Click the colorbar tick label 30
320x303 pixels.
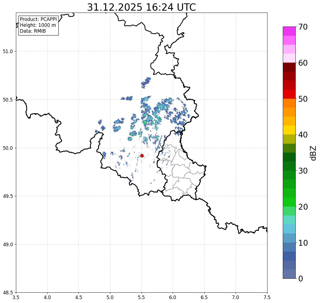[x=303, y=171]
